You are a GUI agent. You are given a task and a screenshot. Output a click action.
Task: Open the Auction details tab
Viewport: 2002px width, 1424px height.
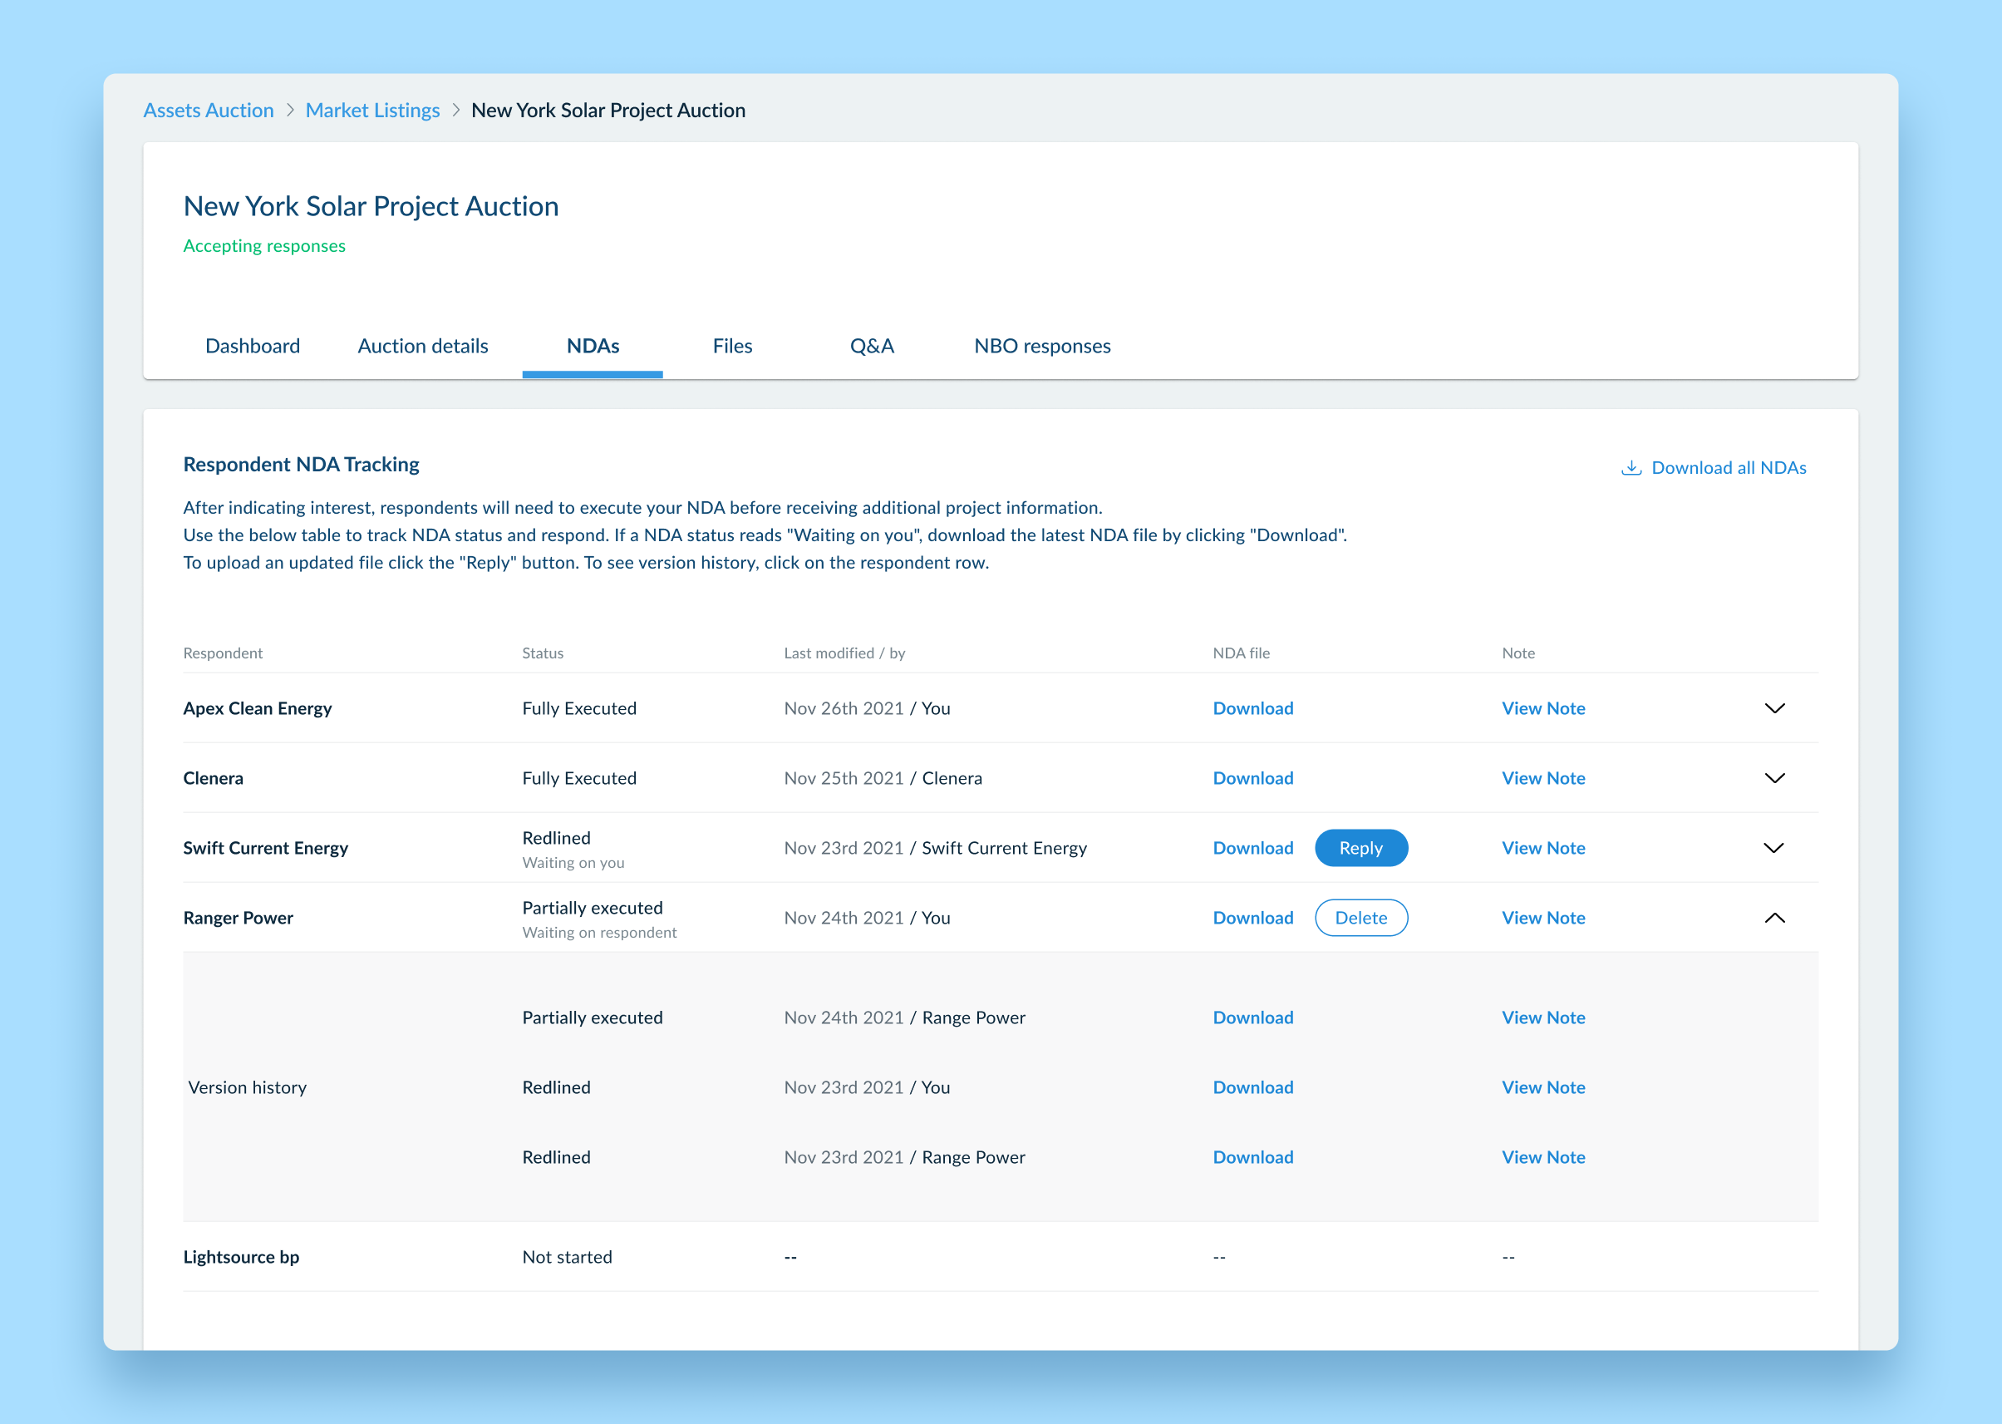click(x=422, y=347)
